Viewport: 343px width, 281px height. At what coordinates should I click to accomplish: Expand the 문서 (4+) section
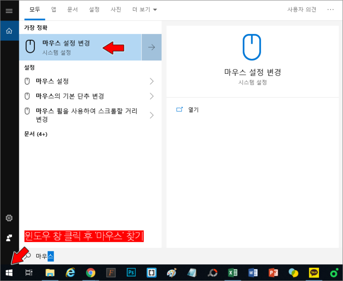pyautogui.click(x=36, y=133)
